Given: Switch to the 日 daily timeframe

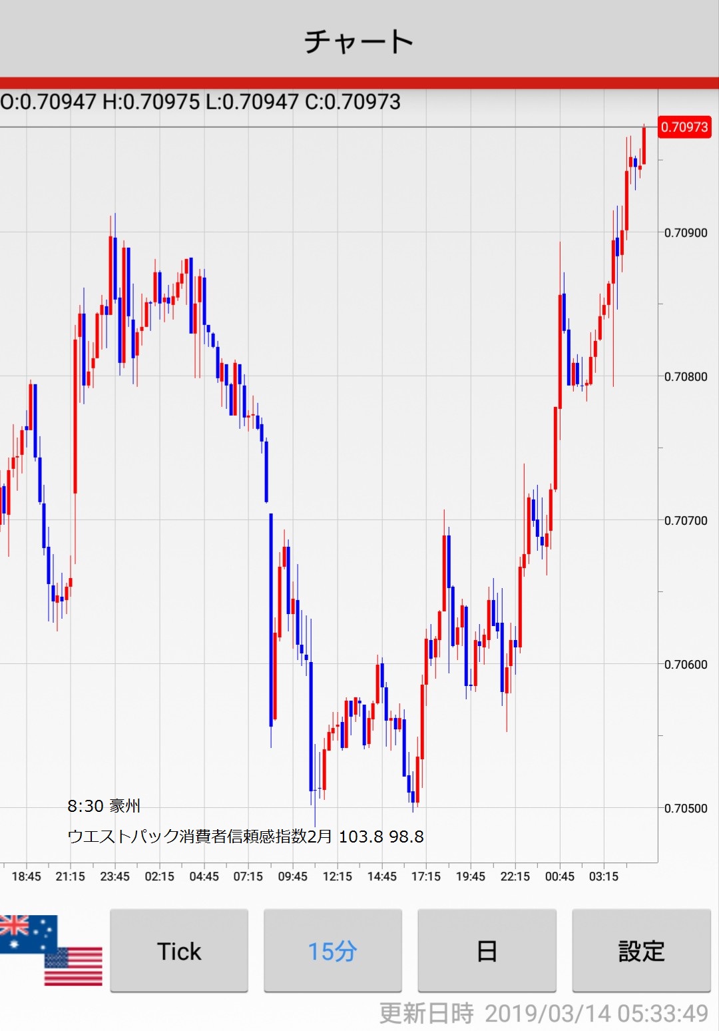Looking at the screenshot, I should 487,951.
